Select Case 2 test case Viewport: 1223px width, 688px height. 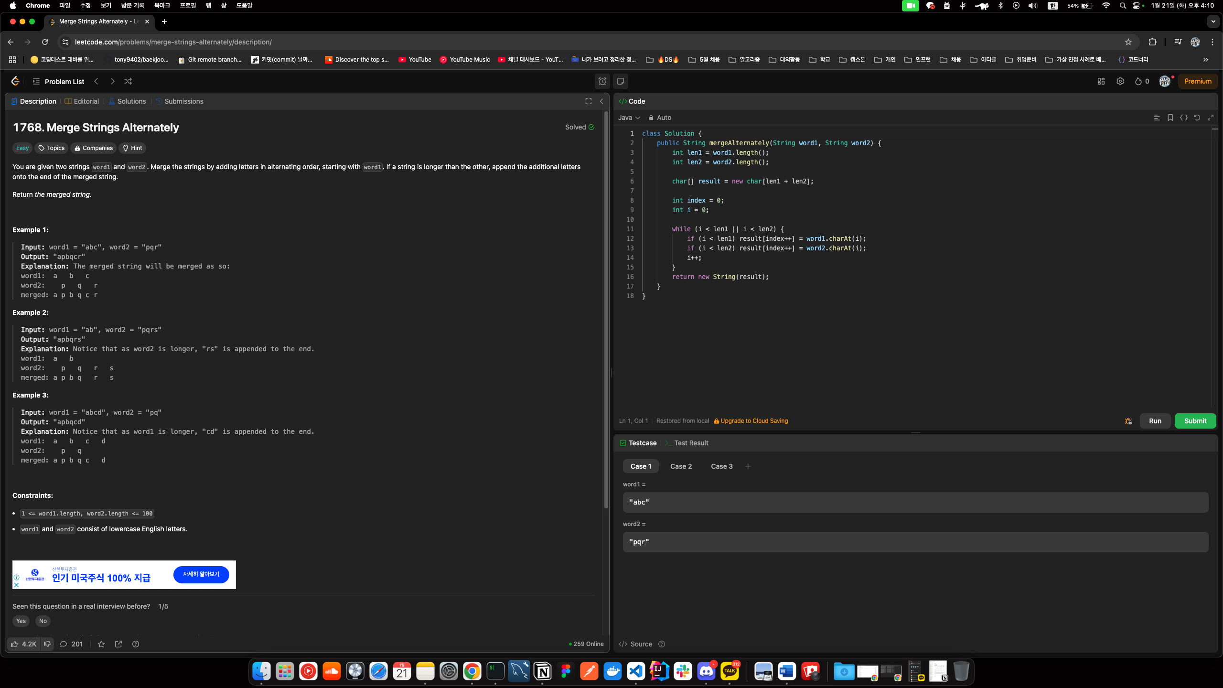coord(681,466)
